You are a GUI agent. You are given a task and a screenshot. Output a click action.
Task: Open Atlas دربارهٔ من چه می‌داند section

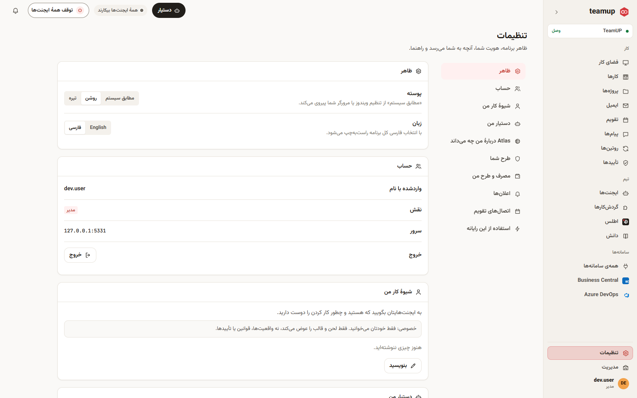point(483,141)
